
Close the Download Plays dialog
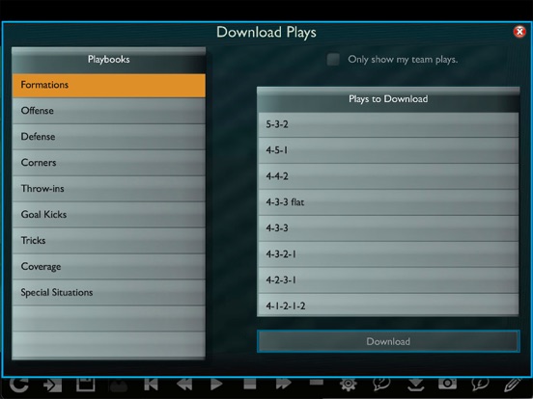(519, 32)
